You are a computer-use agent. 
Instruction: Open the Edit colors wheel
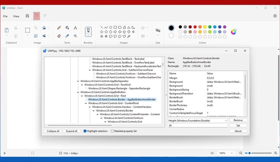[x=233, y=32]
